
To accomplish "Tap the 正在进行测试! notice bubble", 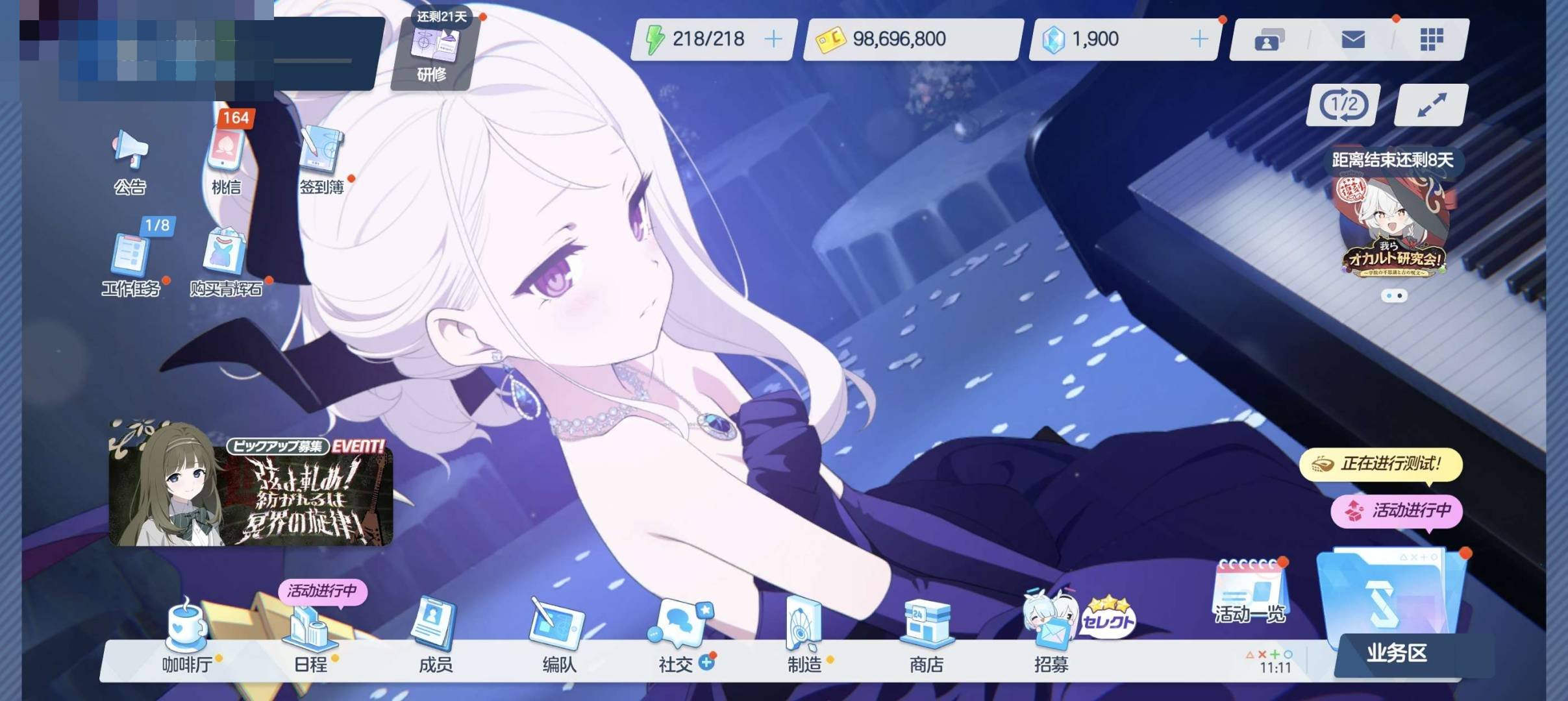I will [x=1380, y=465].
